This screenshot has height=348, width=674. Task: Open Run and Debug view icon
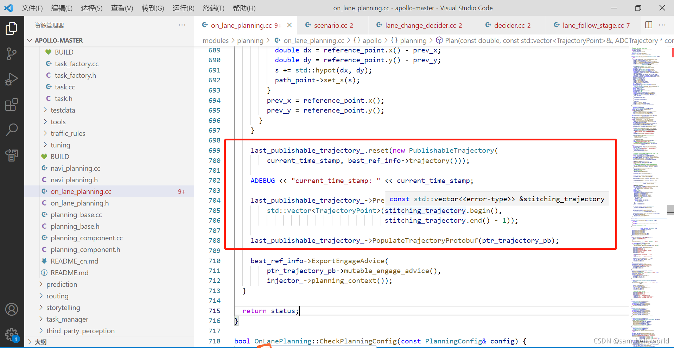click(x=12, y=79)
